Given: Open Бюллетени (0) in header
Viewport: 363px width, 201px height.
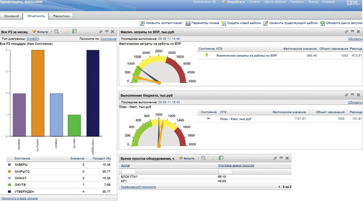Looking at the screenshot, I should [205, 2].
